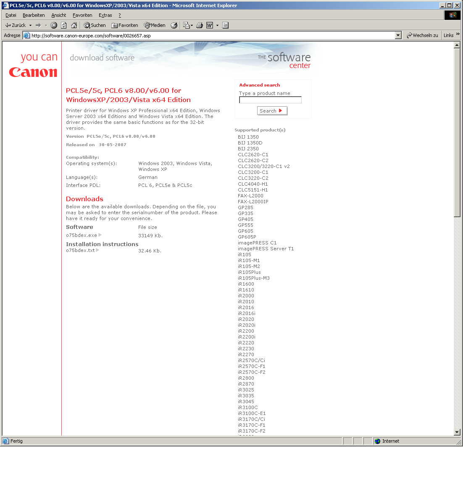
Task: Open the Bearbeiten menu
Action: (34, 15)
